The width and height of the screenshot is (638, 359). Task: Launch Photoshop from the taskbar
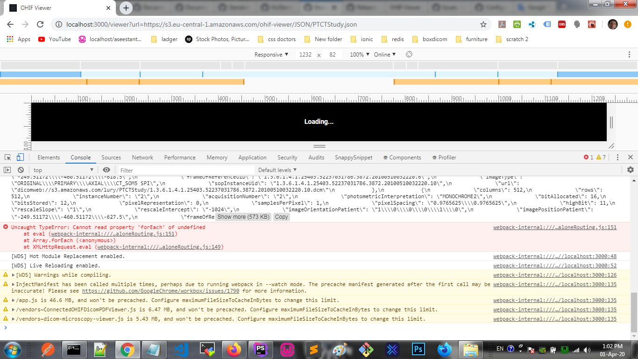coord(418,349)
